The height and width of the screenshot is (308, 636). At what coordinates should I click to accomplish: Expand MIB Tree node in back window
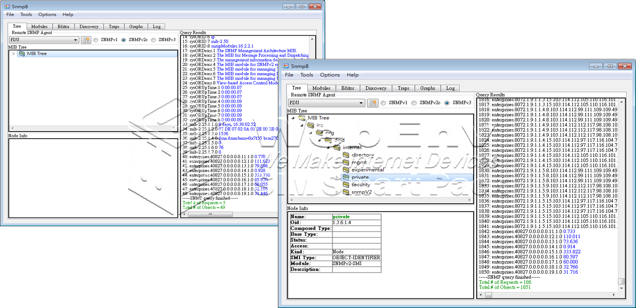click(14, 54)
